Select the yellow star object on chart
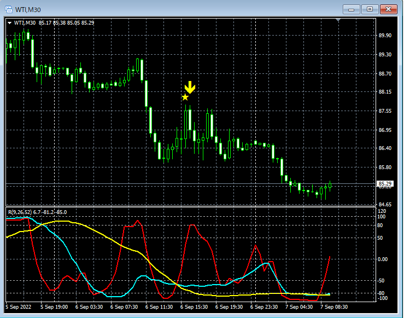 (185, 97)
